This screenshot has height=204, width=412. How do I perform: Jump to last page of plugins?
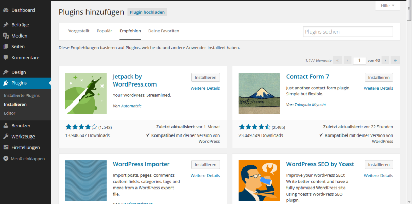(395, 60)
